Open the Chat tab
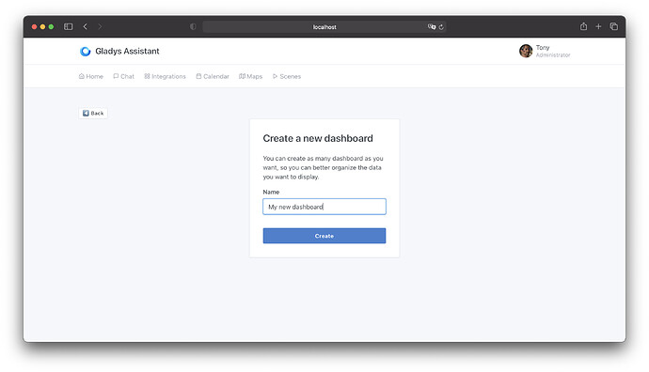This screenshot has width=649, height=372. (124, 76)
